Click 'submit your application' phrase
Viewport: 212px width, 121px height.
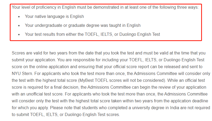click(x=34, y=60)
